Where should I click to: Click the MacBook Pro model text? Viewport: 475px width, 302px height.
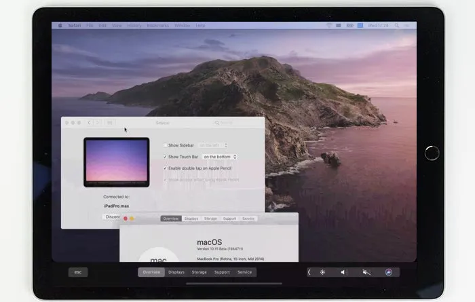[x=231, y=259]
